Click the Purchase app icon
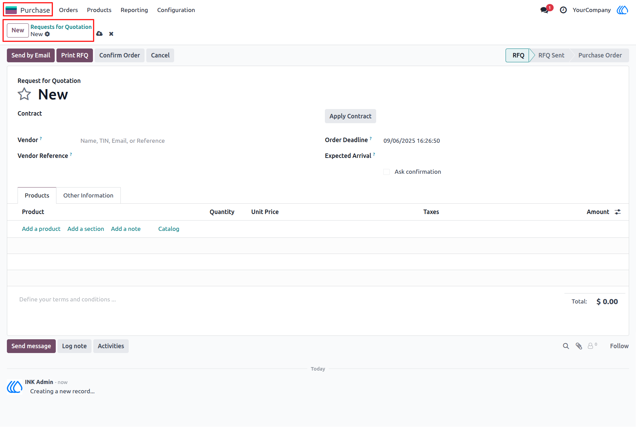The width and height of the screenshot is (636, 427). [x=11, y=10]
